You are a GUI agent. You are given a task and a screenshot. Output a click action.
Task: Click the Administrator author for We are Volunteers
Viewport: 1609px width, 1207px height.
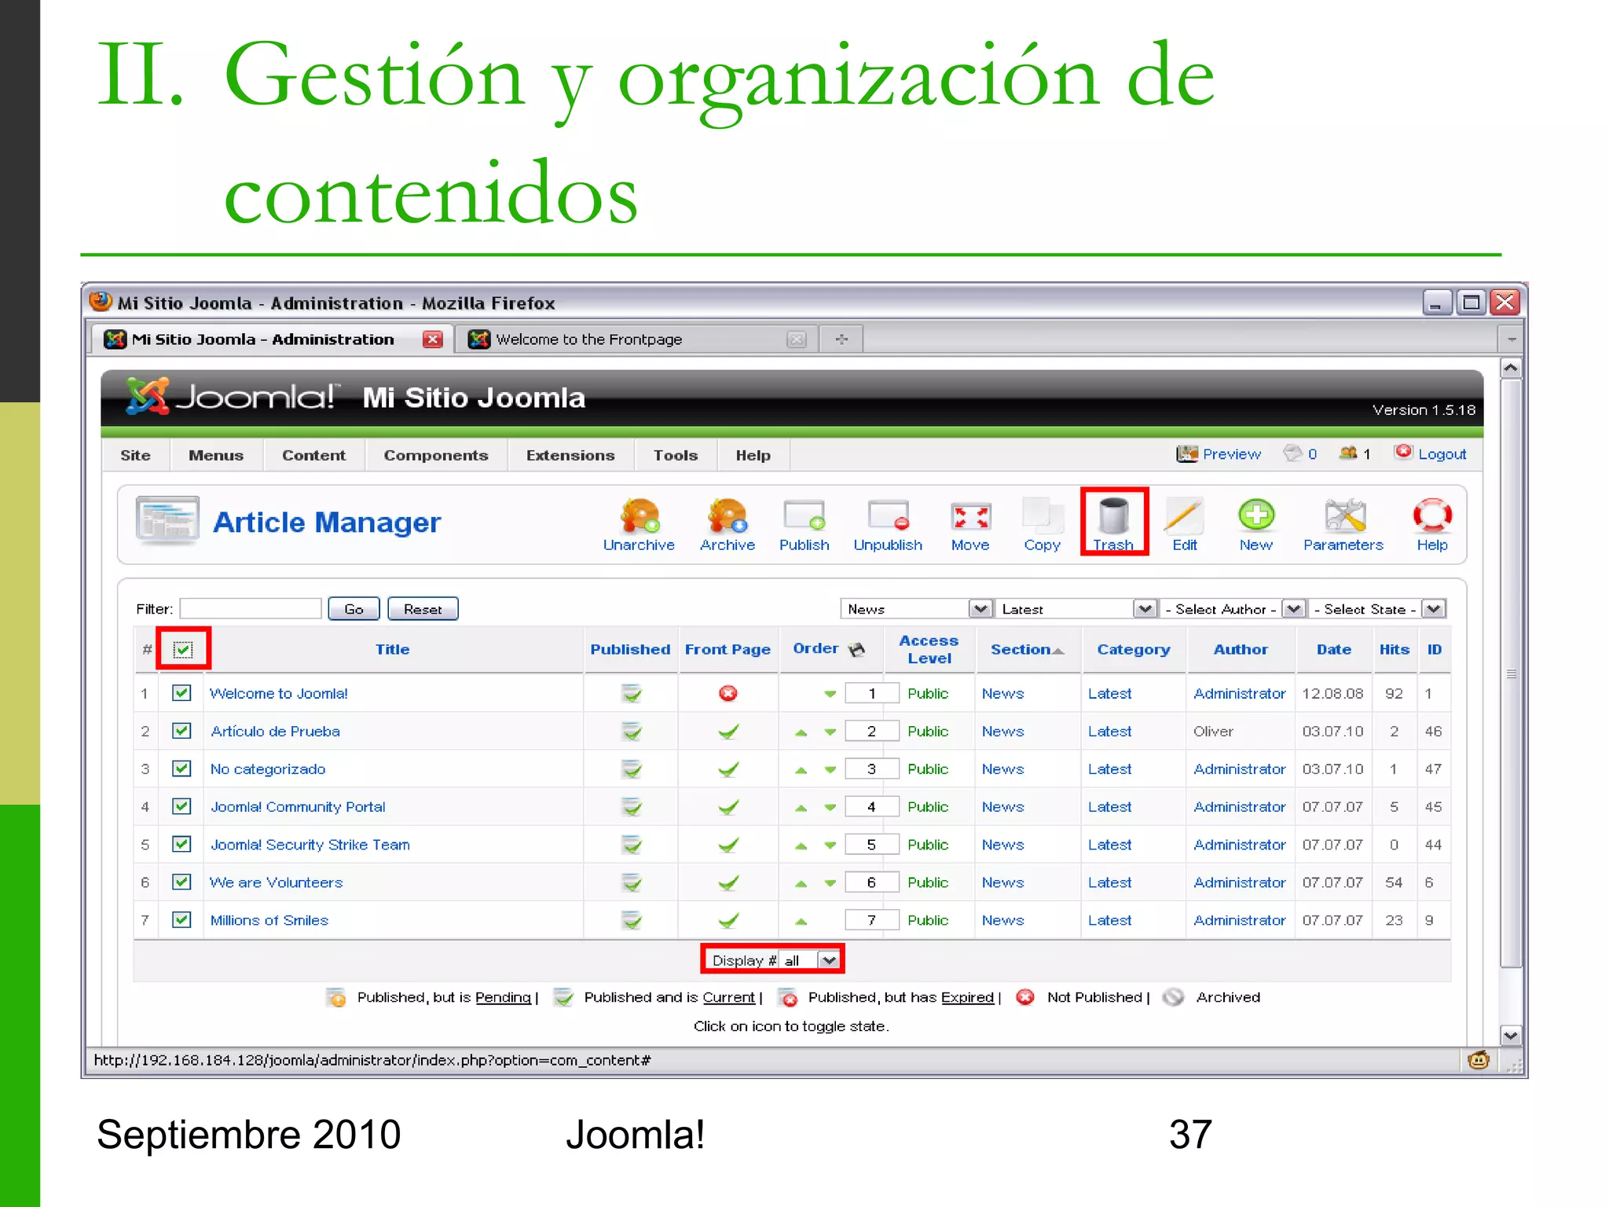pyautogui.click(x=1240, y=882)
